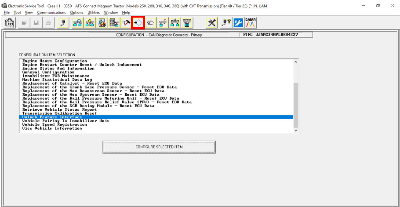This screenshot has height=207, width=400.
Task: Click the configuration list scrollbar thumb
Action: [296, 105]
